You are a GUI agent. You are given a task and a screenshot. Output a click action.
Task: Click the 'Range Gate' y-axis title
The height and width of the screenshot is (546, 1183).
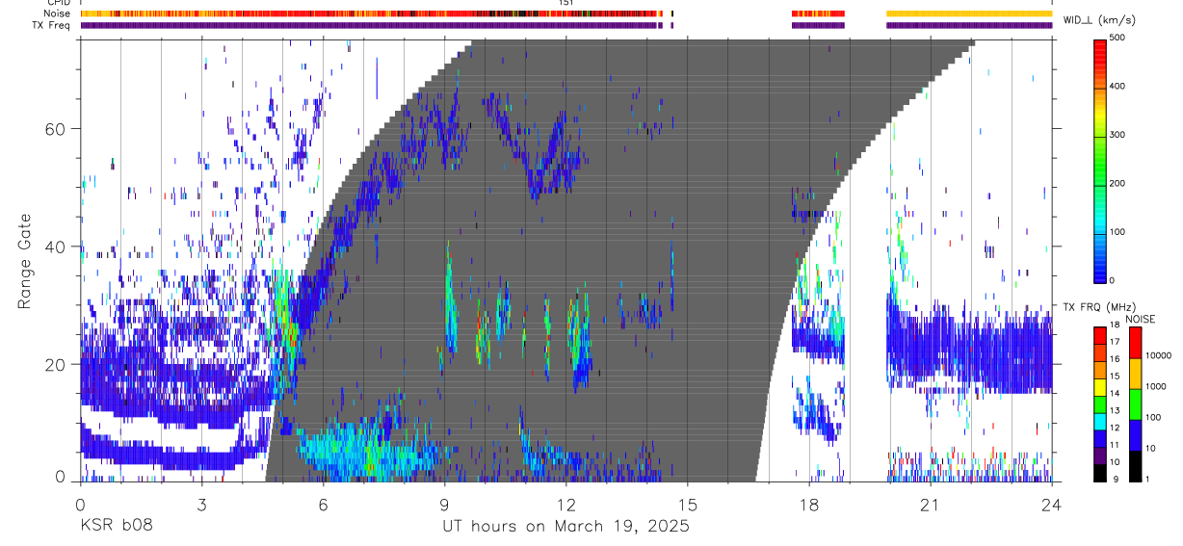point(23,262)
